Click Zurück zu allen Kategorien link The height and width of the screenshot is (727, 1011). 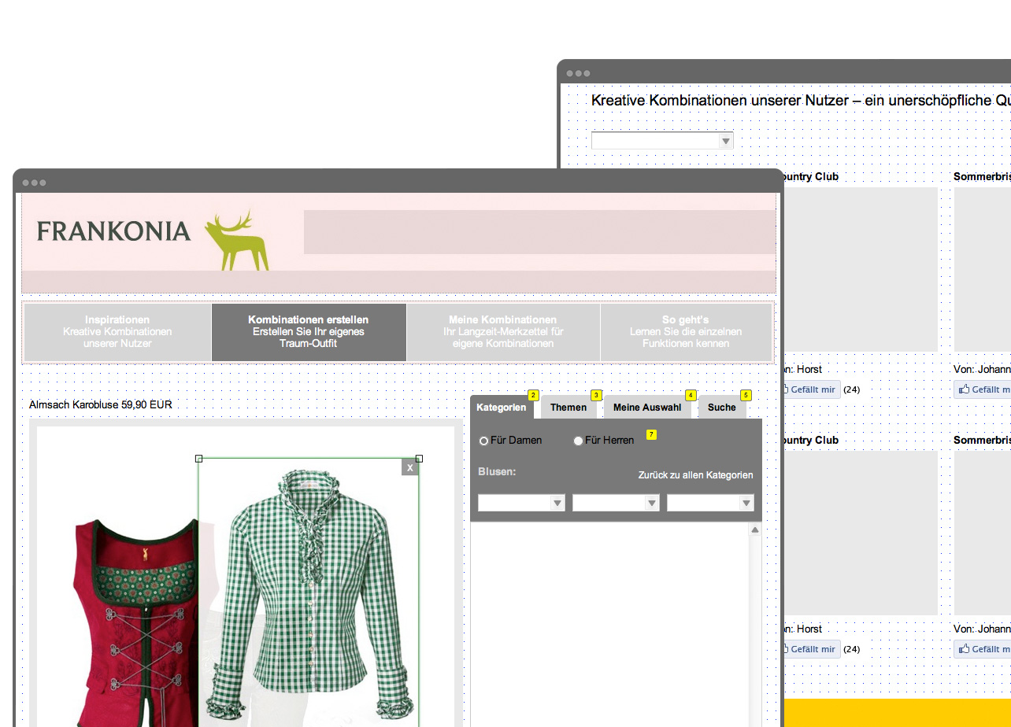pos(695,475)
